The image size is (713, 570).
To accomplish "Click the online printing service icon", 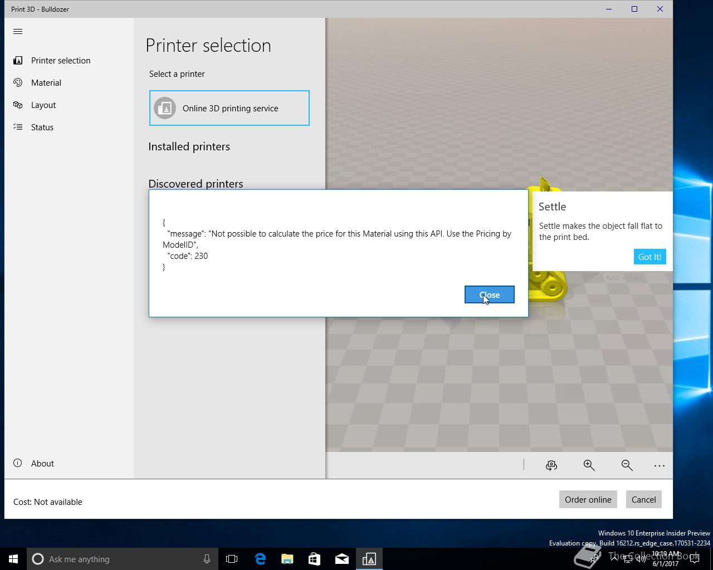I will pos(165,108).
